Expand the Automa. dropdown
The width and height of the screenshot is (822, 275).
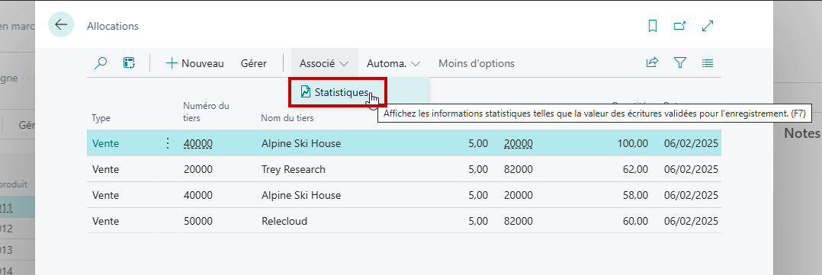[x=393, y=63]
